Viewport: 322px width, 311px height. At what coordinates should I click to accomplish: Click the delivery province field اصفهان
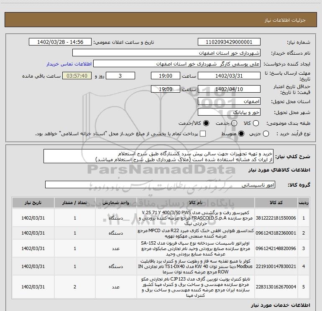pyautogui.click(x=229, y=101)
